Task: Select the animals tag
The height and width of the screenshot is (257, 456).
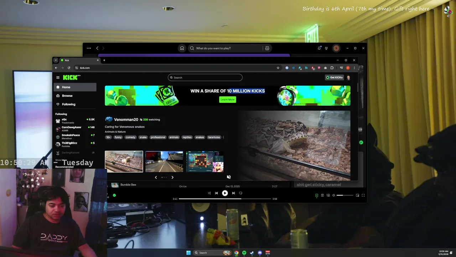Action: [x=174, y=137]
